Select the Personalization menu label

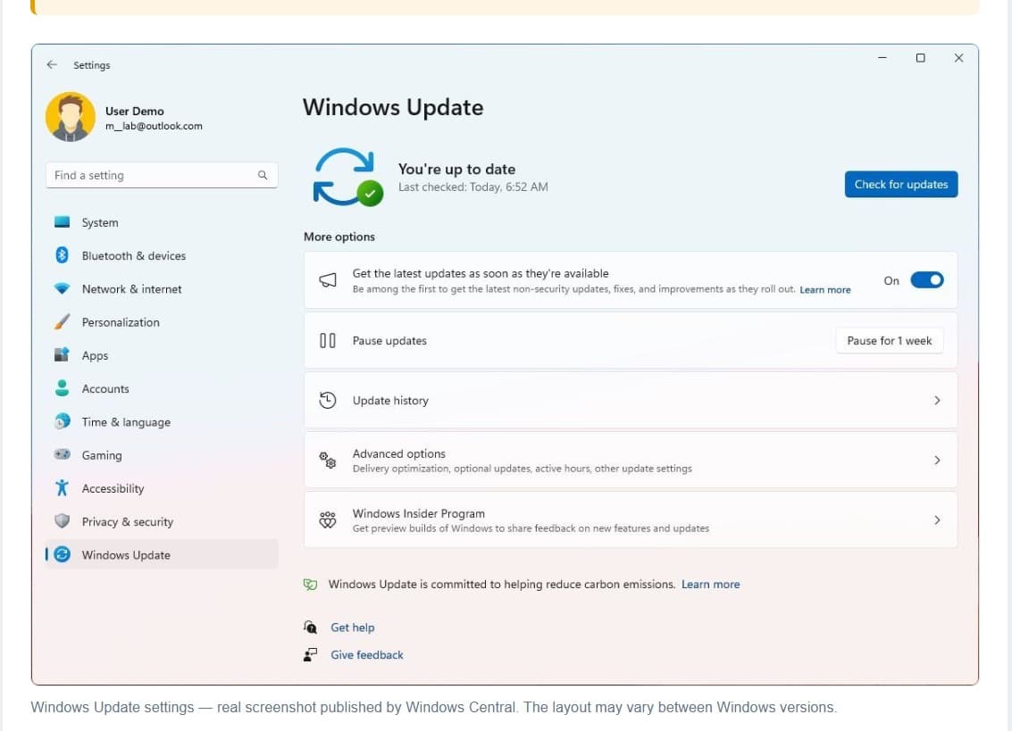coord(121,322)
